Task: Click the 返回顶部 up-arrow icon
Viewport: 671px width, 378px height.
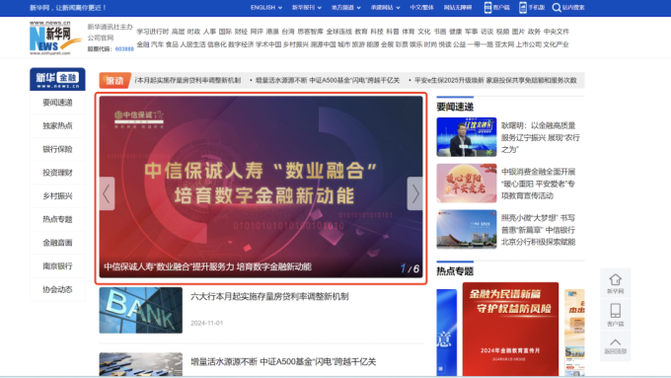Action: click(x=616, y=342)
